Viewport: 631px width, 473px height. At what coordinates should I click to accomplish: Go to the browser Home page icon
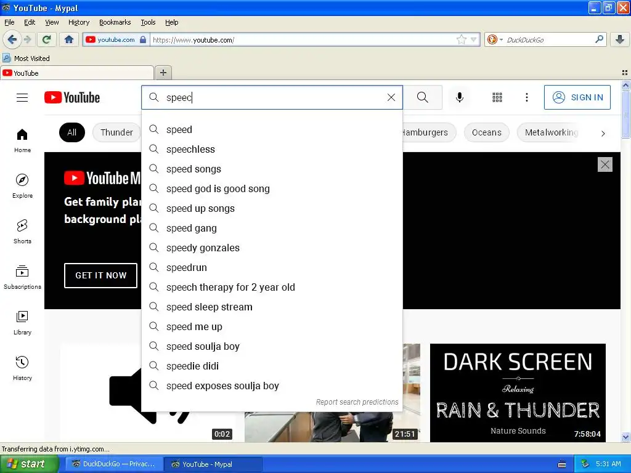click(x=69, y=39)
